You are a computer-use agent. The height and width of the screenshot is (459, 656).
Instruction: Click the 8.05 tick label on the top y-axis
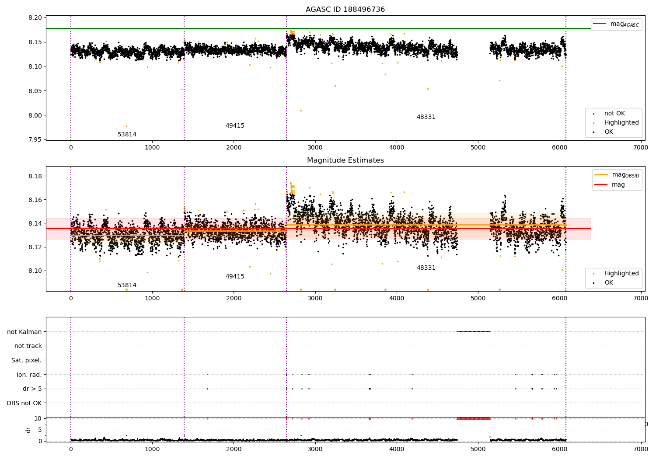pos(35,91)
